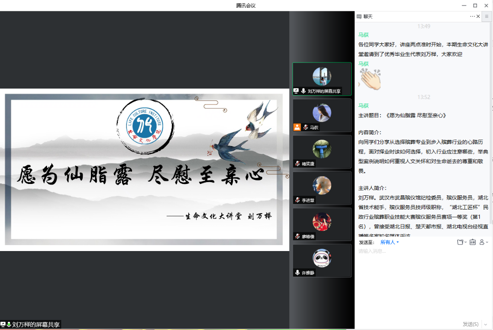Open the chat more options (three dots)
493x330 pixels.
click(x=472, y=16)
